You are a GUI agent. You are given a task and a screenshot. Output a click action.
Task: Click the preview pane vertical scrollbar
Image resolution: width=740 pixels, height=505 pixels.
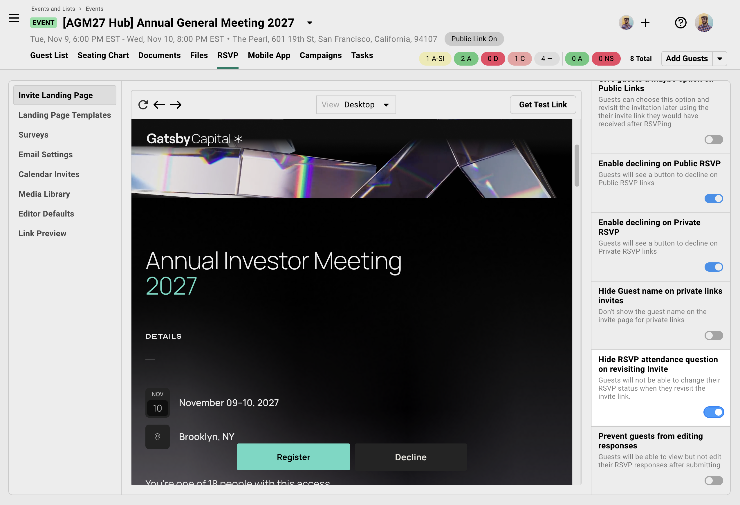point(577,165)
